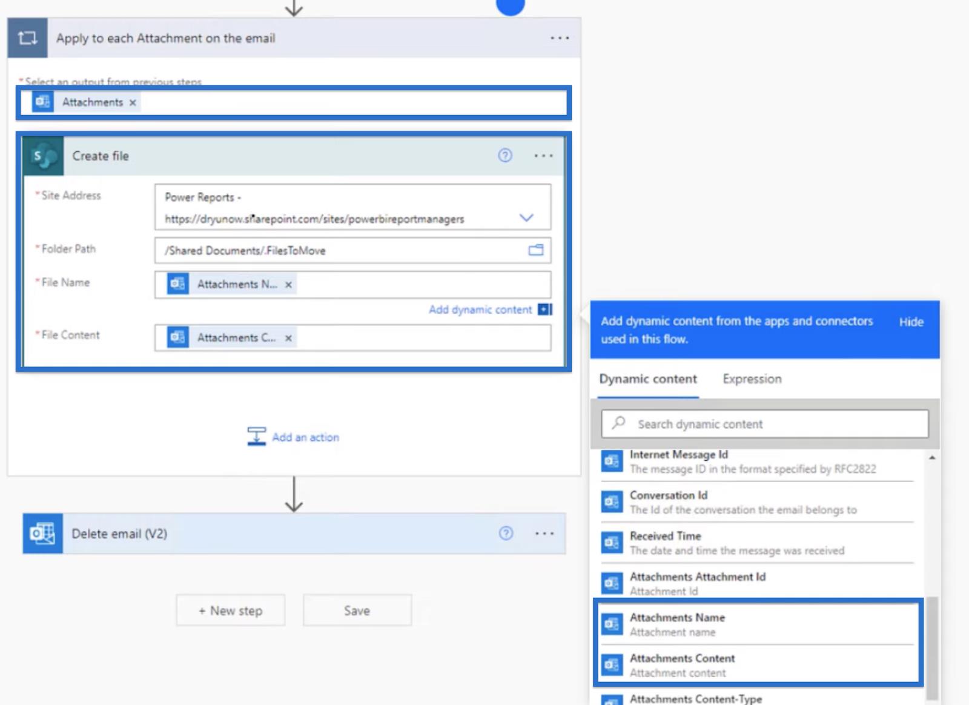Select Conversation Id dynamic content
The height and width of the screenshot is (705, 969).
coord(757,502)
